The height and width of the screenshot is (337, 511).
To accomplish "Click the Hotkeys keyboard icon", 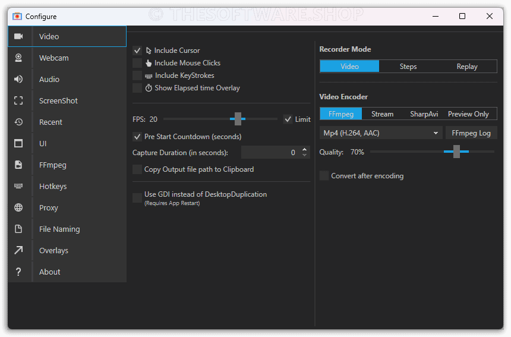I will pos(18,186).
